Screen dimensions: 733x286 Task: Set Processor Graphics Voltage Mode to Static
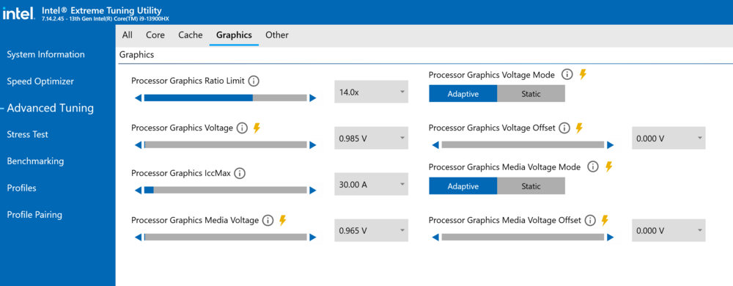(x=531, y=94)
